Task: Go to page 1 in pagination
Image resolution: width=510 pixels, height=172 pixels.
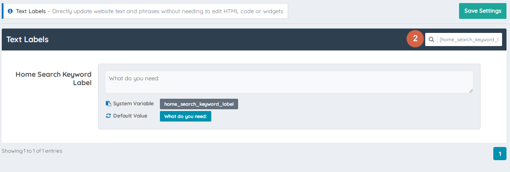Action: (499, 154)
